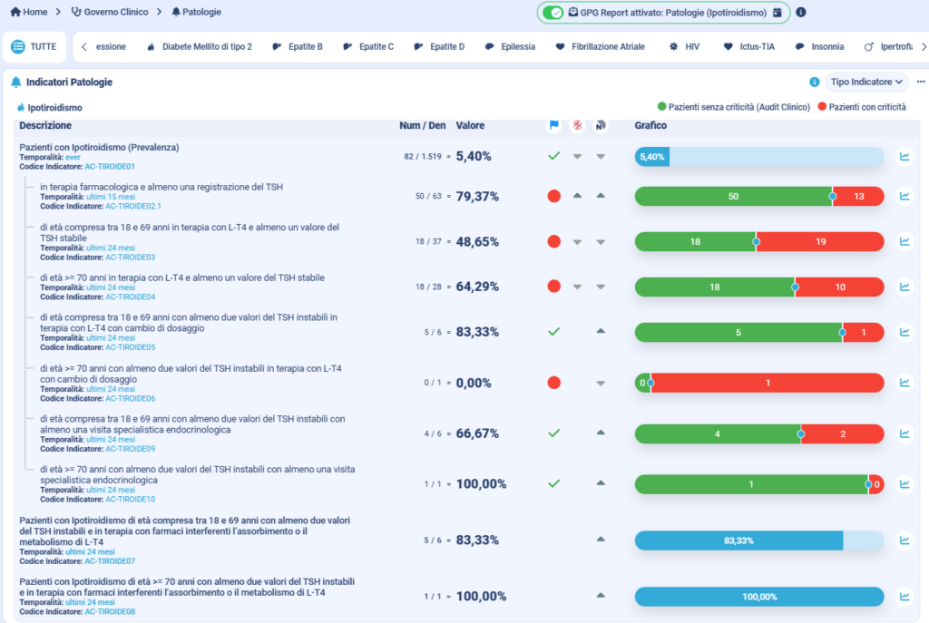Screen dimensions: 929x623
Task: Toggle the GPG Report attivato switch
Action: point(553,13)
